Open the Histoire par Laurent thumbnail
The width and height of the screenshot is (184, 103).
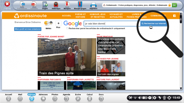point(111,86)
